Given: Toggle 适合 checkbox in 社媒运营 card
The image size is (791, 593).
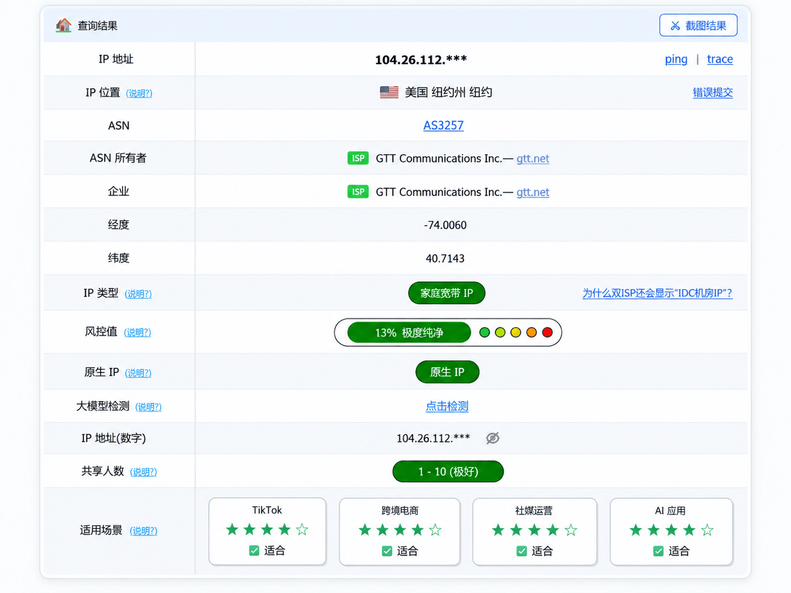Looking at the screenshot, I should point(521,551).
